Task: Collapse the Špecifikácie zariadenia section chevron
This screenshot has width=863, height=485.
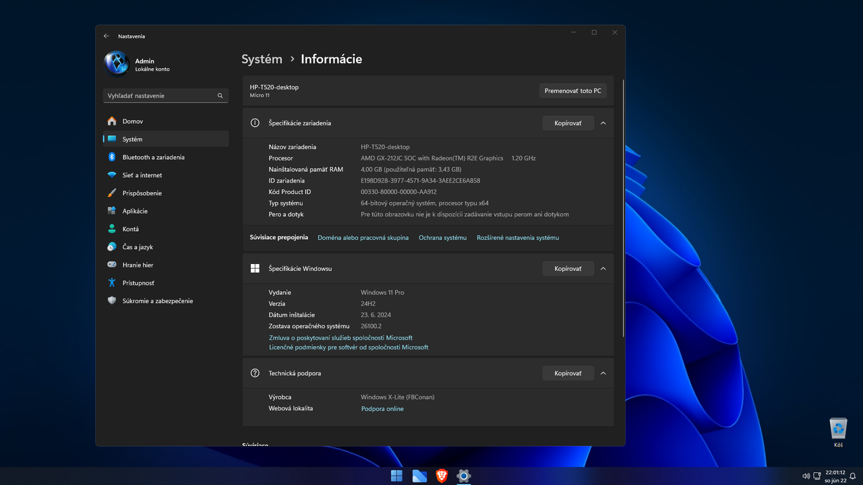Action: 603,123
